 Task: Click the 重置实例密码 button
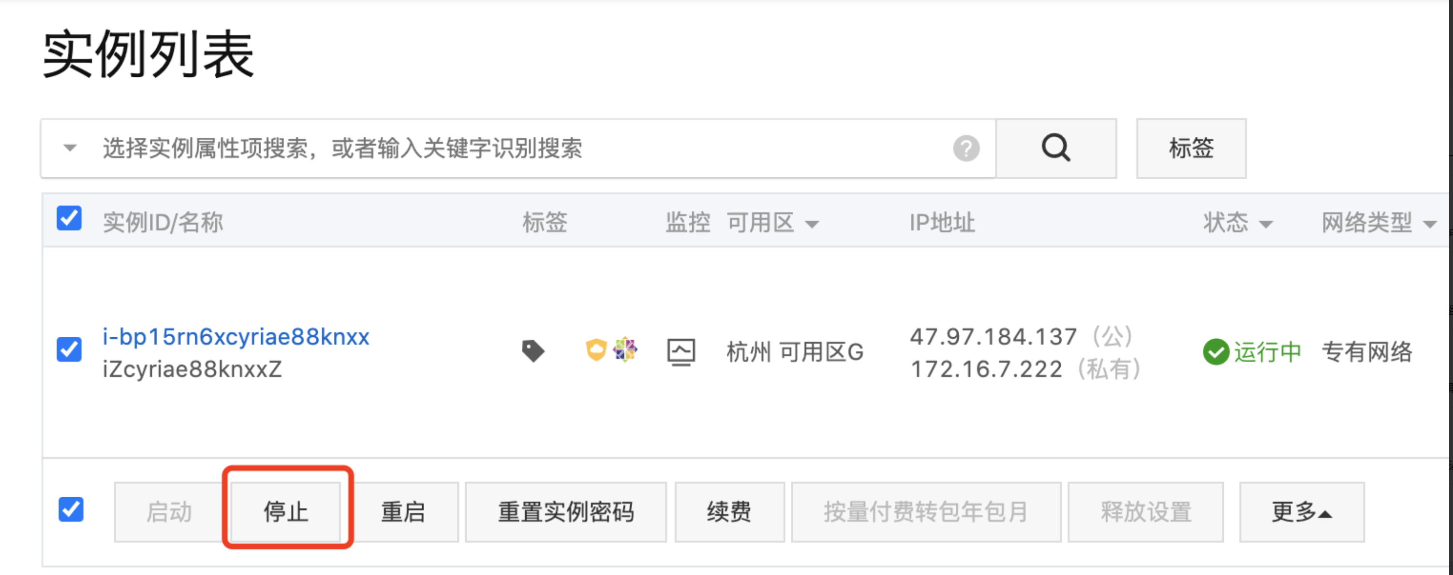[566, 512]
